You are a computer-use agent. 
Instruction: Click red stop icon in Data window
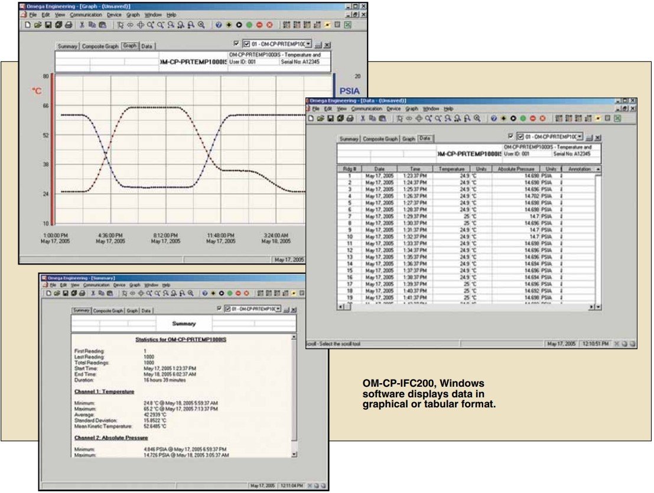(x=533, y=119)
